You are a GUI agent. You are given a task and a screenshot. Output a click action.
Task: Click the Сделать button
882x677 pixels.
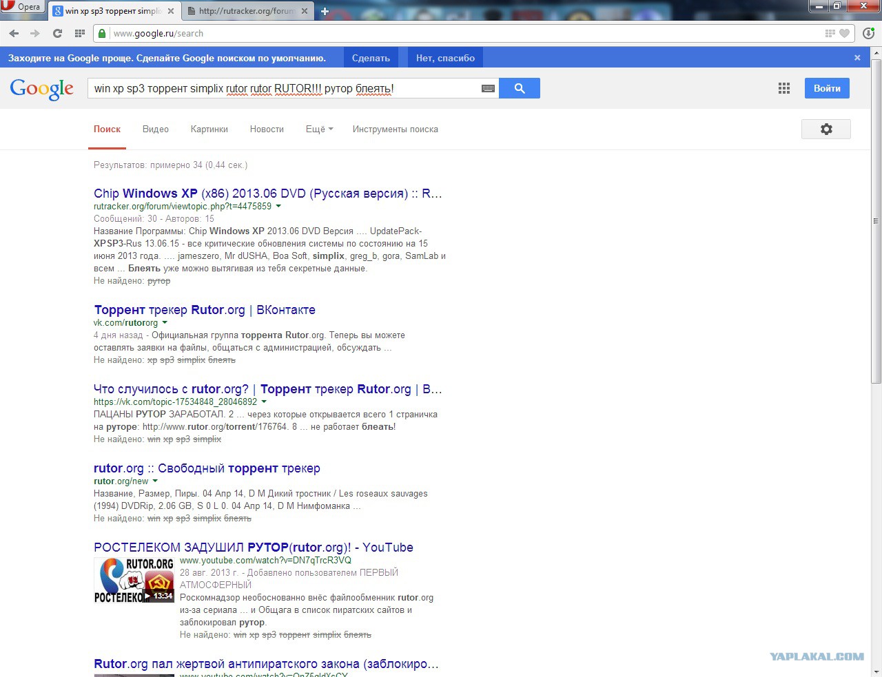(371, 58)
